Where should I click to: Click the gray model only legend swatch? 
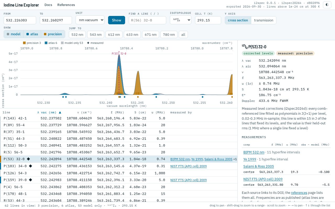[62, 43]
